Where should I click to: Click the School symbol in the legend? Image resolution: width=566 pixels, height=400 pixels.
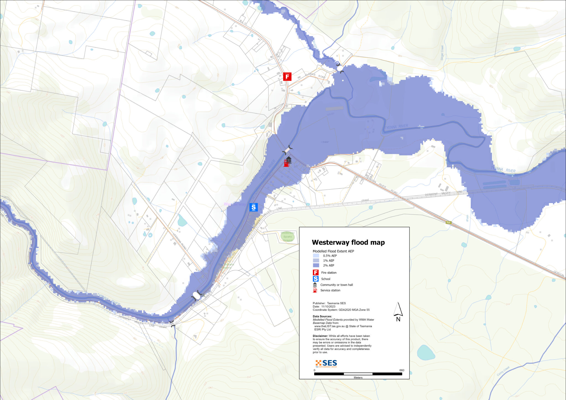[315, 279]
